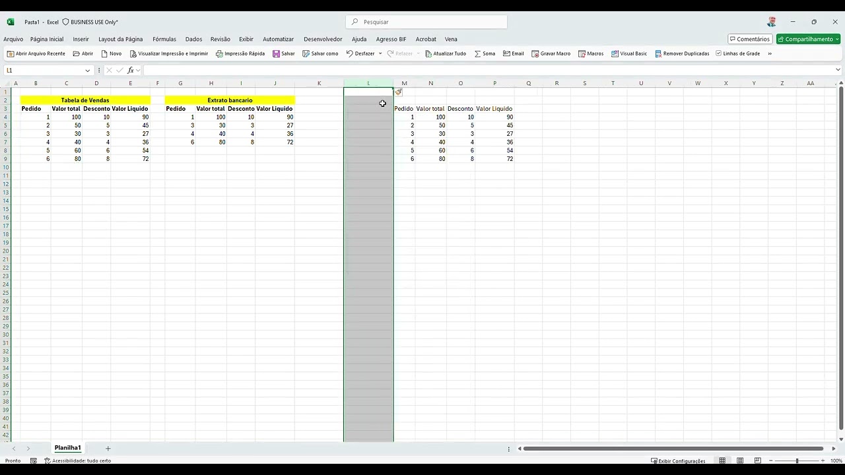
Task: Switch to Page Layout view in status bar
Action: pos(740,460)
